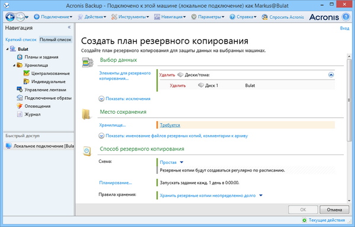
Task: Open the Параметры menu
Action: tap(211, 17)
